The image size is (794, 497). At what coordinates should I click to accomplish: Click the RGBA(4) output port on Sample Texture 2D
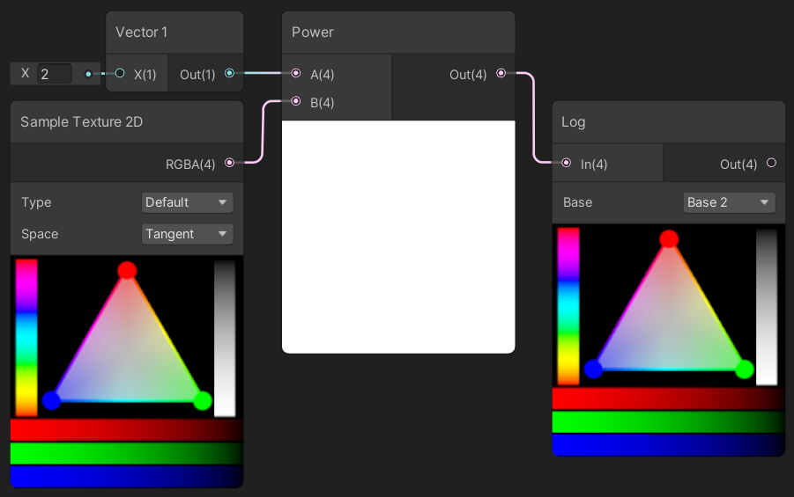[230, 163]
